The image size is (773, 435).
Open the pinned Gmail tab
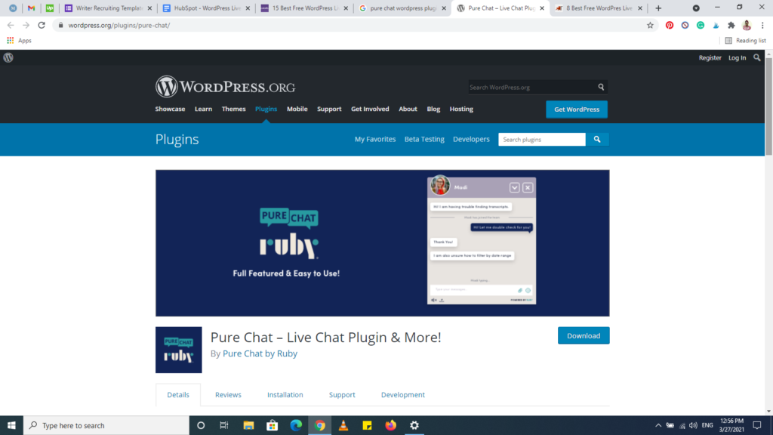point(31,8)
